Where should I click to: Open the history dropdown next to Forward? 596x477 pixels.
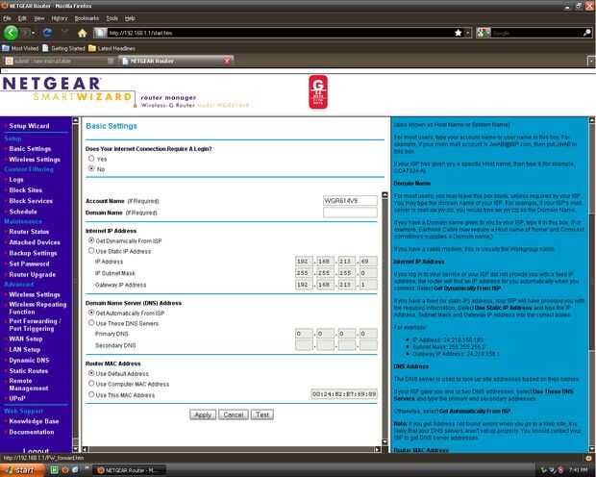[34, 33]
